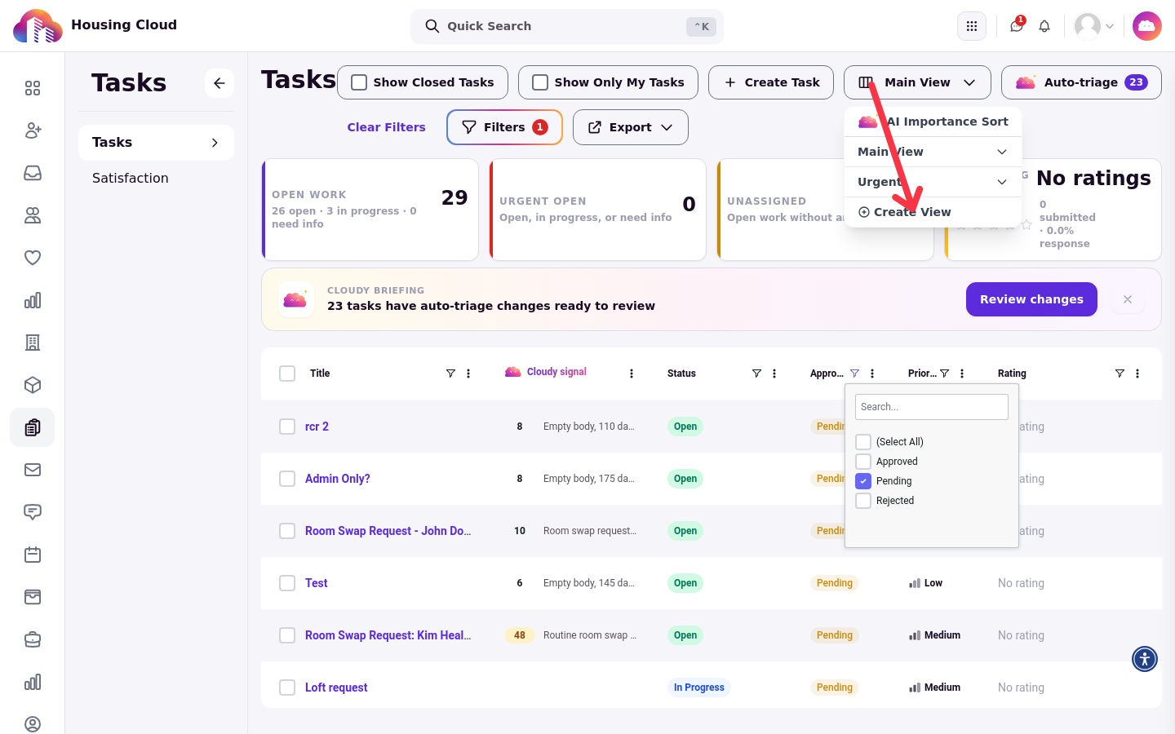
Task: Click the Create Task button
Action: (x=771, y=82)
